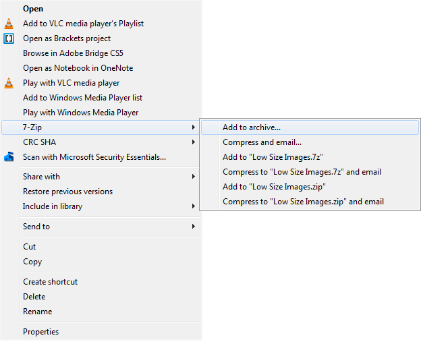Choose Open from the context menu

click(x=101, y=9)
